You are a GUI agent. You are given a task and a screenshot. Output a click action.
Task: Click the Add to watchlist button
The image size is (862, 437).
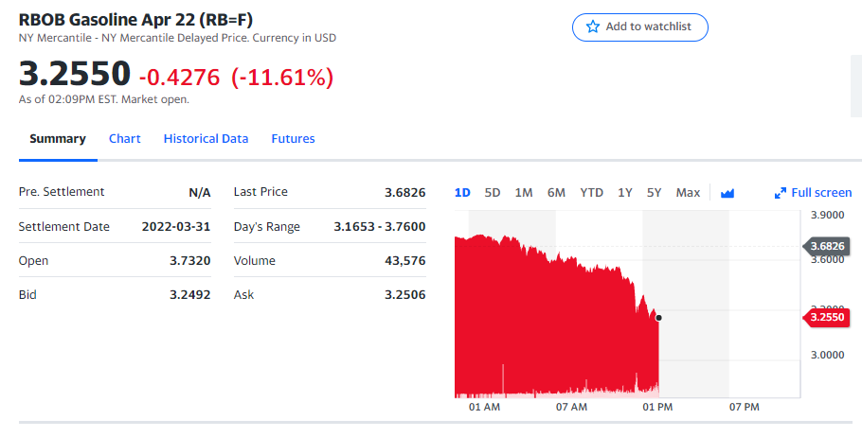click(x=639, y=26)
